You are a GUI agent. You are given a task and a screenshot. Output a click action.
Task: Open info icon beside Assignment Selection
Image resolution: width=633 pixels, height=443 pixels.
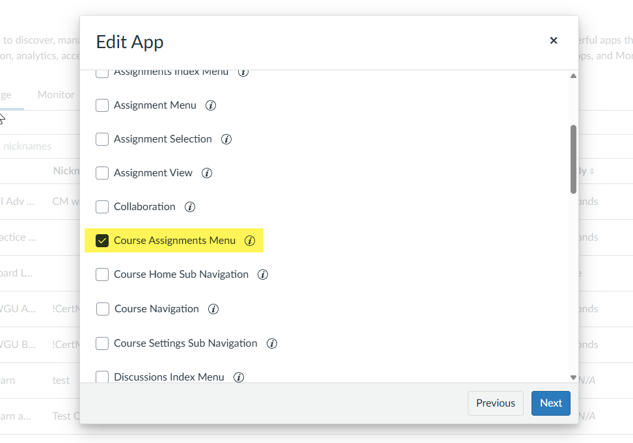point(226,139)
